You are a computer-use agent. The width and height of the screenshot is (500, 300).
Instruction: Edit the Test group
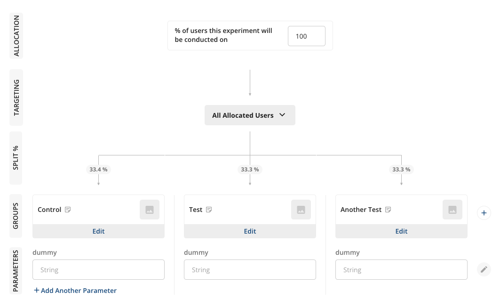250,231
